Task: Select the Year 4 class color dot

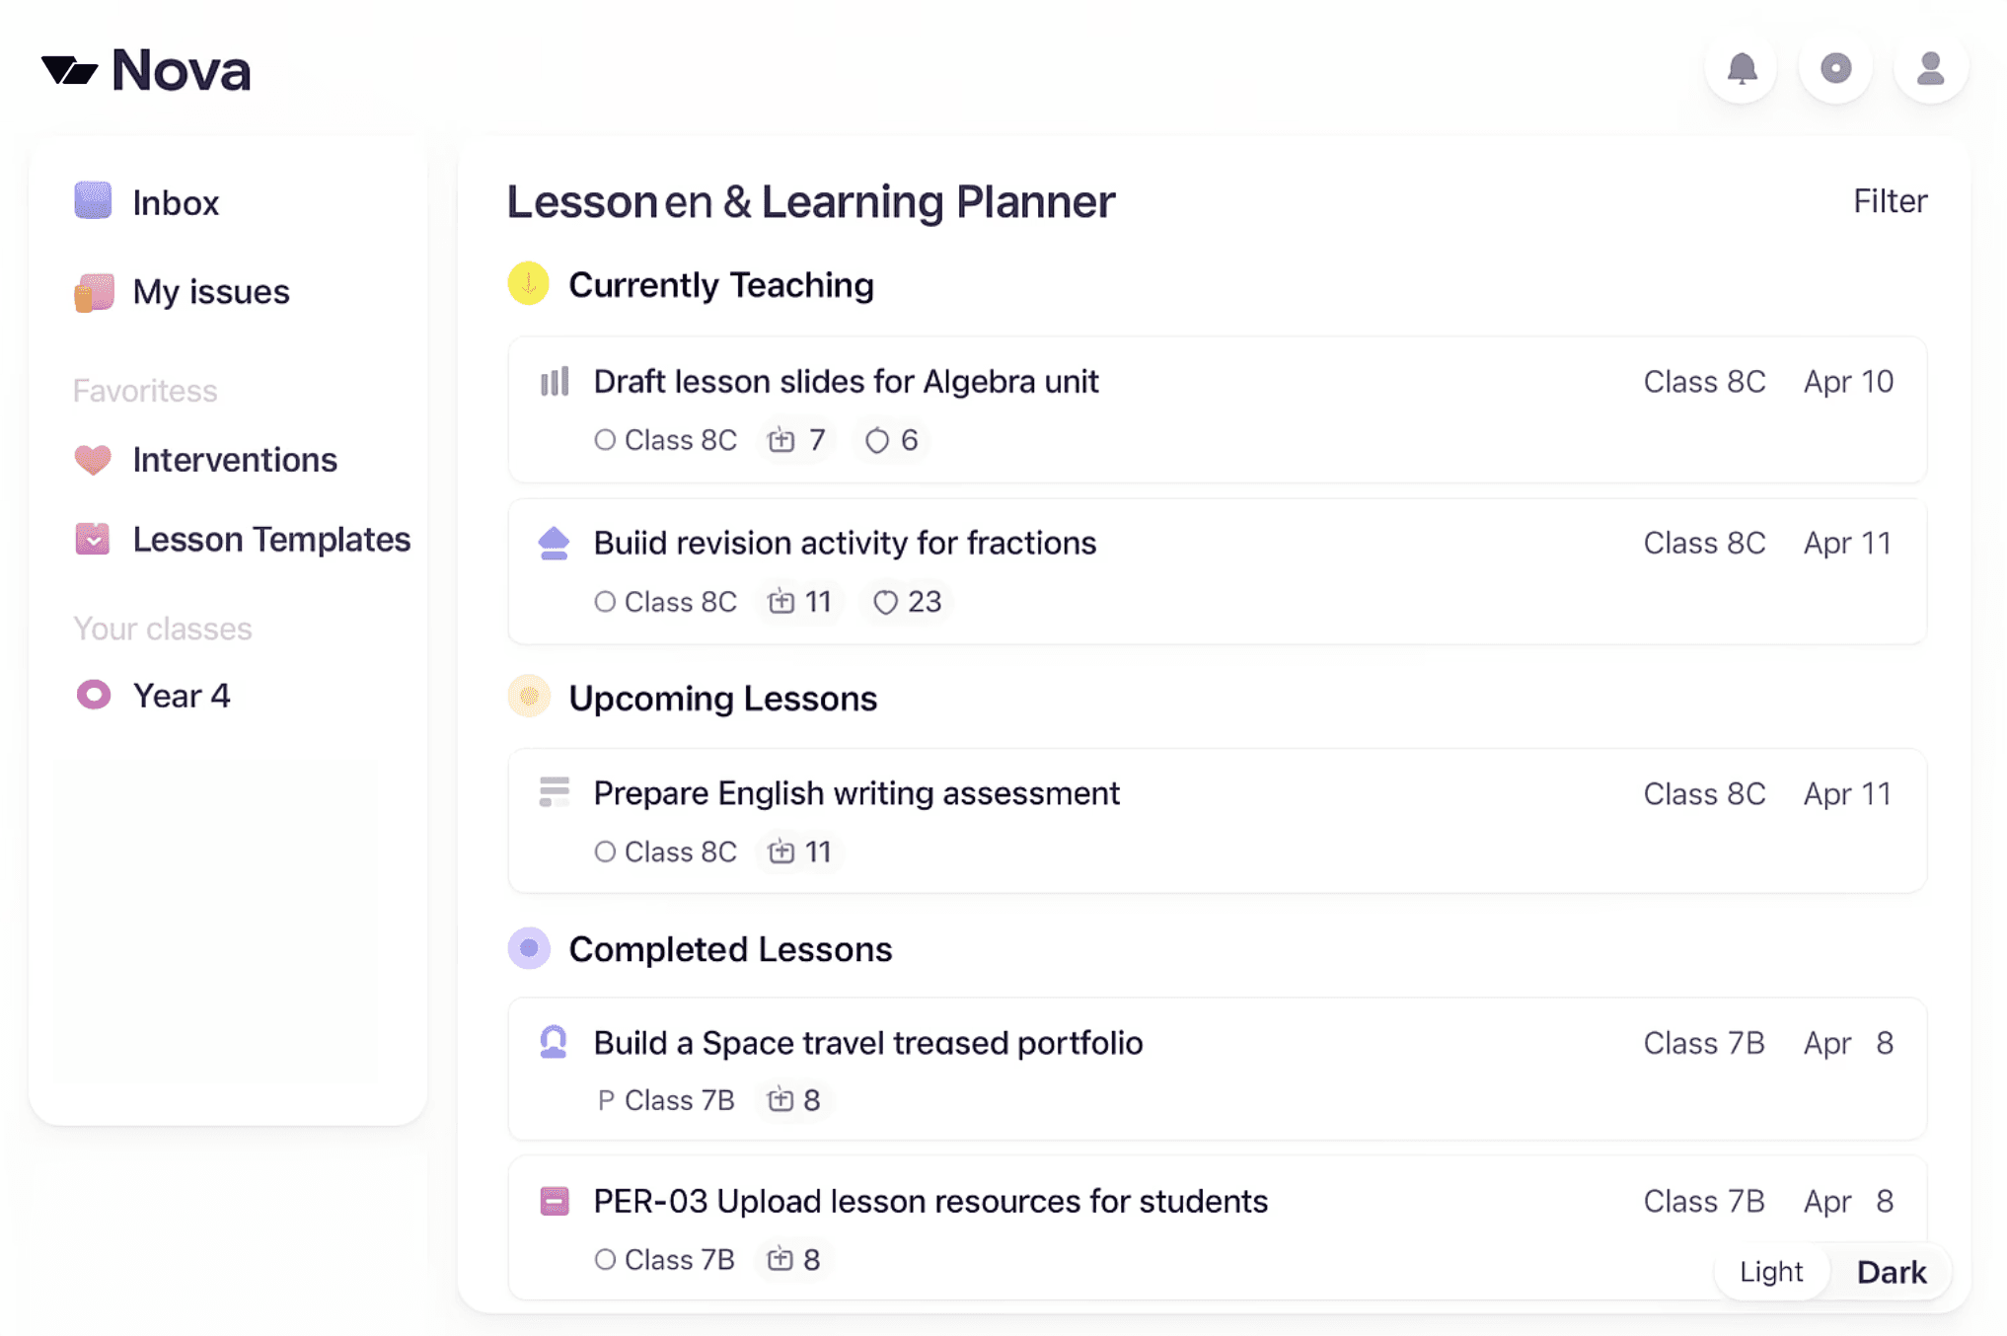Action: point(94,695)
